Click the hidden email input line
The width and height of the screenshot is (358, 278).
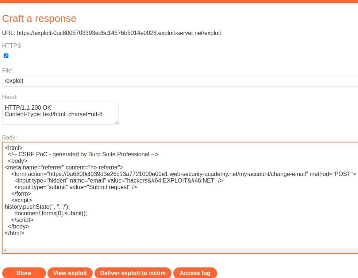(119, 181)
